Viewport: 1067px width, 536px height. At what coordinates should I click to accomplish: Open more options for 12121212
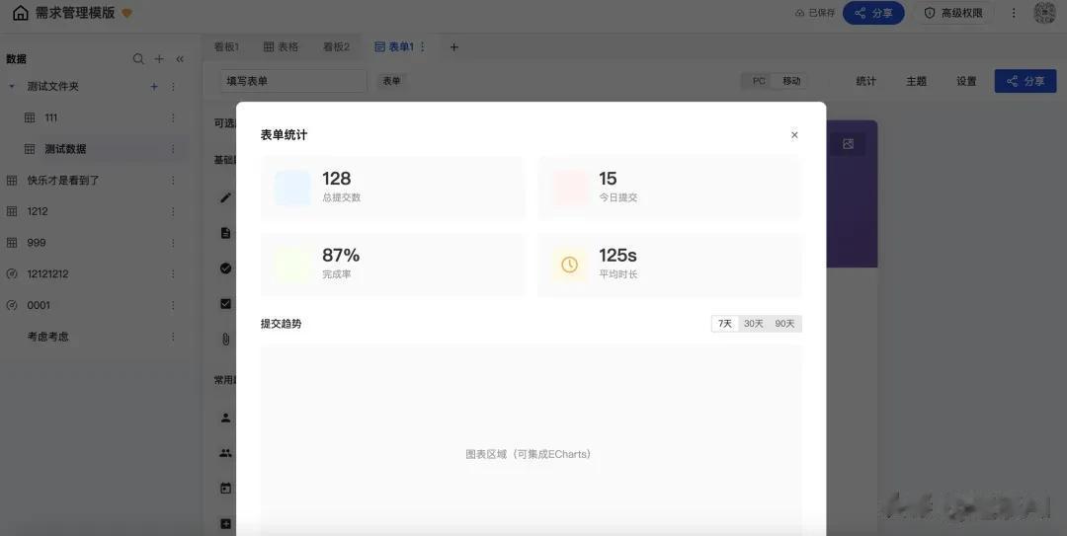coord(173,274)
